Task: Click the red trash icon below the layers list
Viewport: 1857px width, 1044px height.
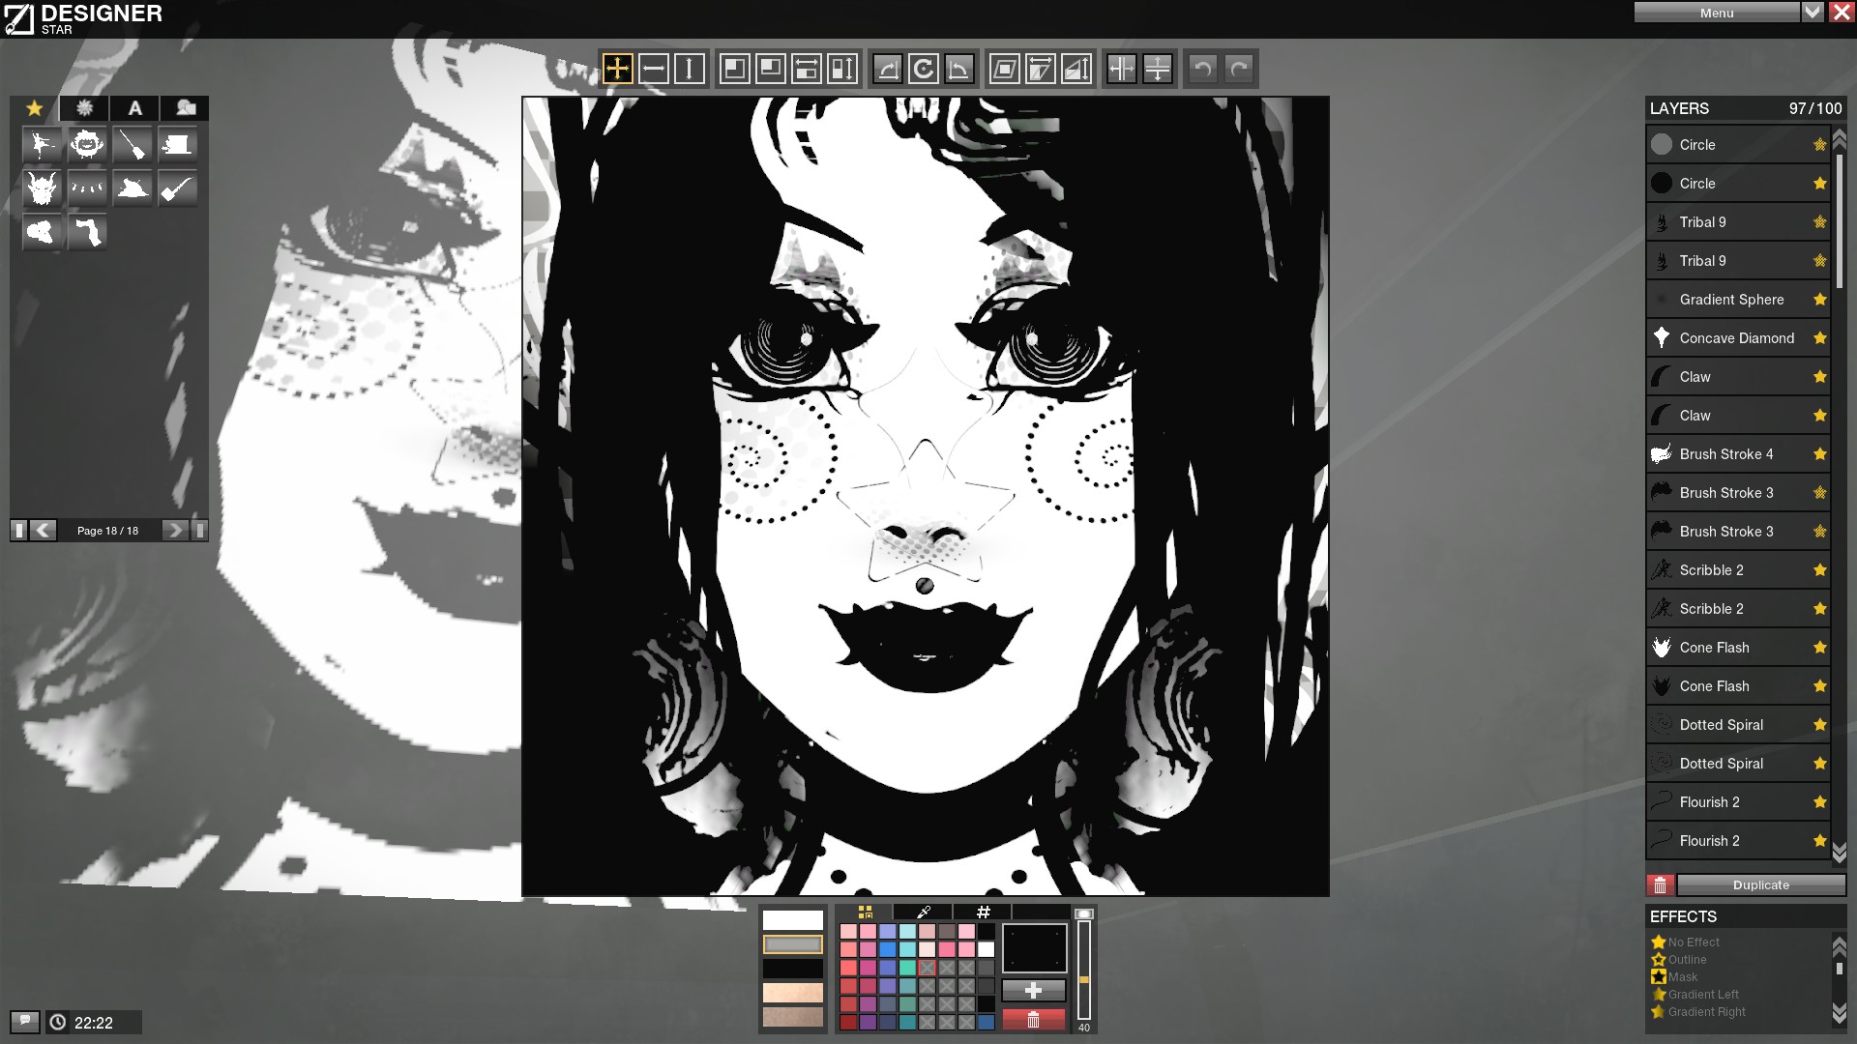Action: pos(1660,884)
